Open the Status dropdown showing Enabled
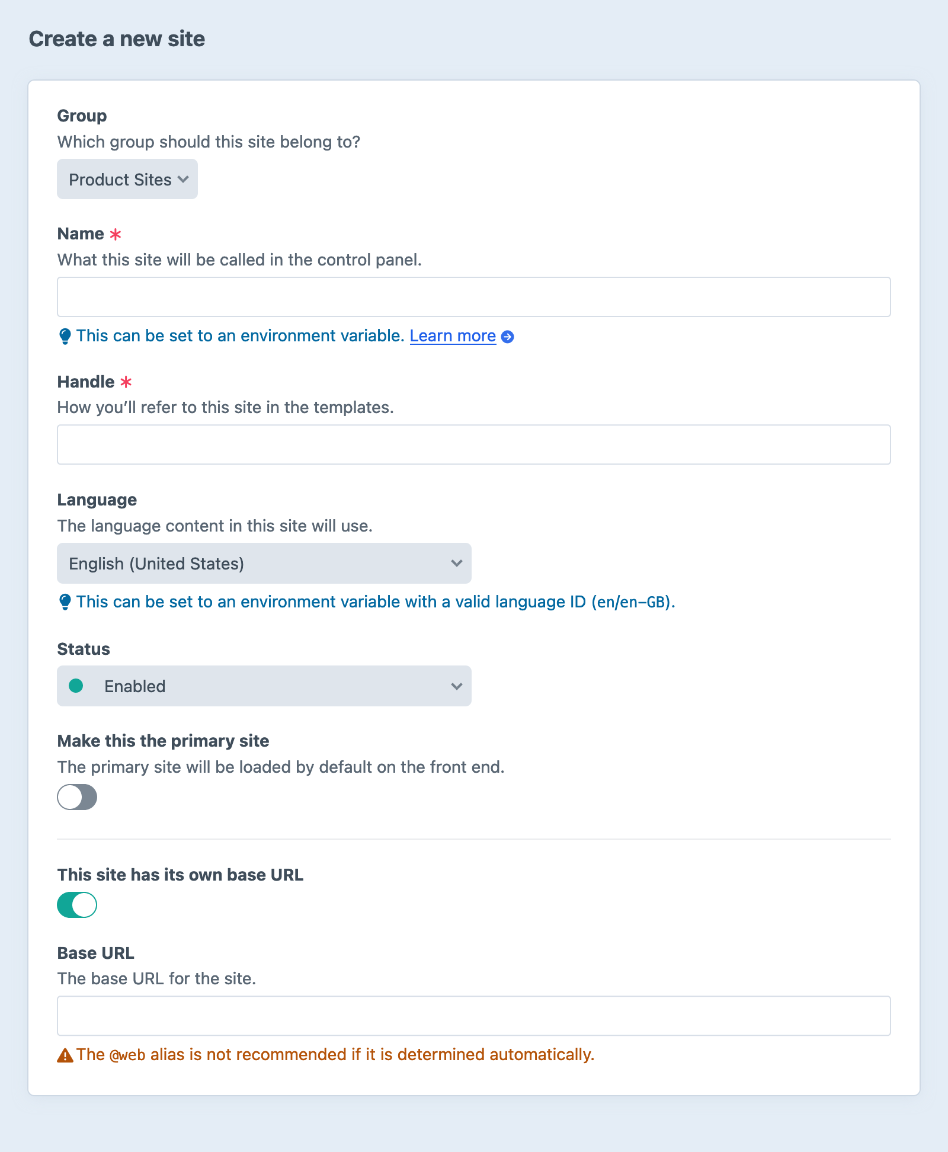 pyautogui.click(x=264, y=686)
